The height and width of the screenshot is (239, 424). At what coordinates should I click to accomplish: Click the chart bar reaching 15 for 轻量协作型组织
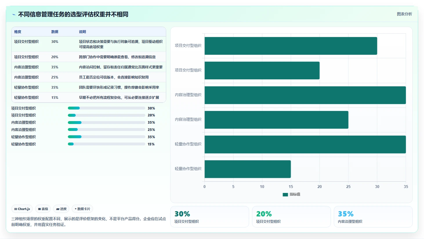(x=248, y=169)
